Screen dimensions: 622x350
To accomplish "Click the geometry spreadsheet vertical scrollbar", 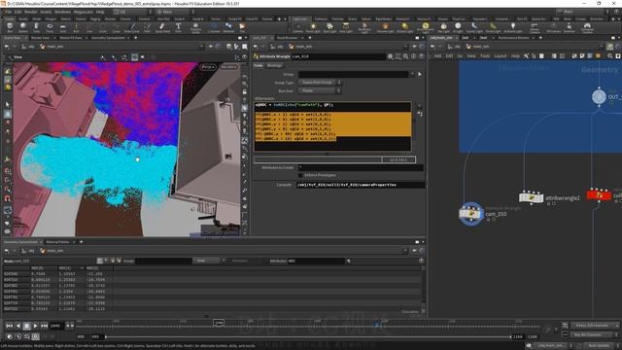I will click(424, 289).
